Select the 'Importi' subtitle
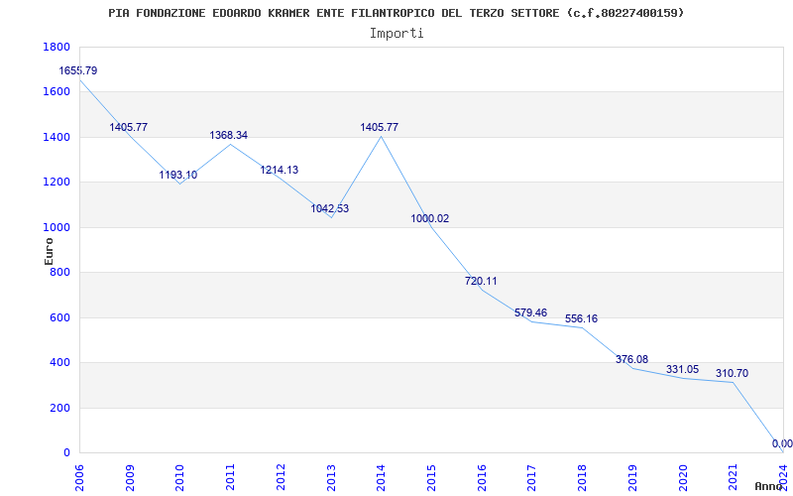Screen dimensions: 793x496 click(396, 34)
